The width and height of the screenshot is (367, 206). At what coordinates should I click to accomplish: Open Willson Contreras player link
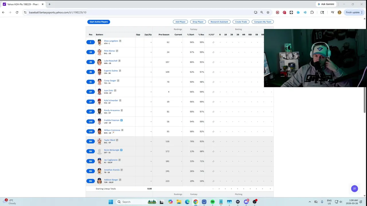(112, 130)
